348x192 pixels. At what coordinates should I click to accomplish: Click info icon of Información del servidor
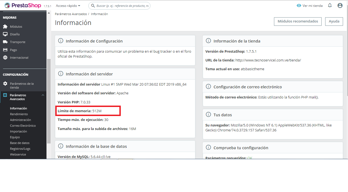tap(61, 74)
